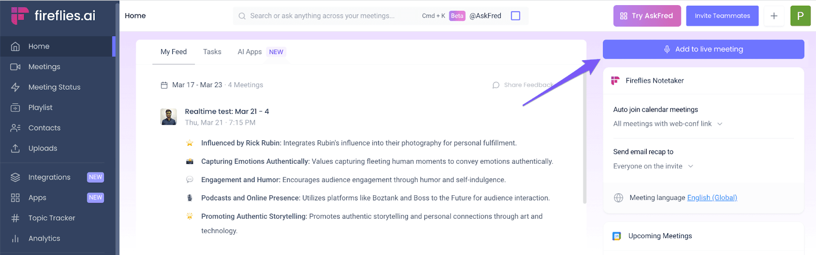Switch to the Tasks tab
Screen dimensions: 816x255
212,52
